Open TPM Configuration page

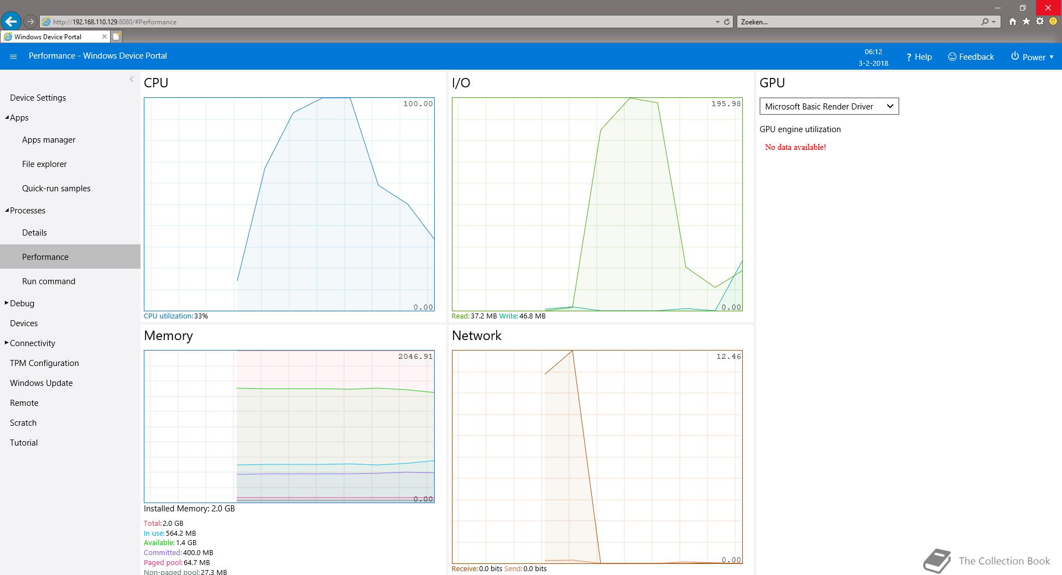pos(44,363)
